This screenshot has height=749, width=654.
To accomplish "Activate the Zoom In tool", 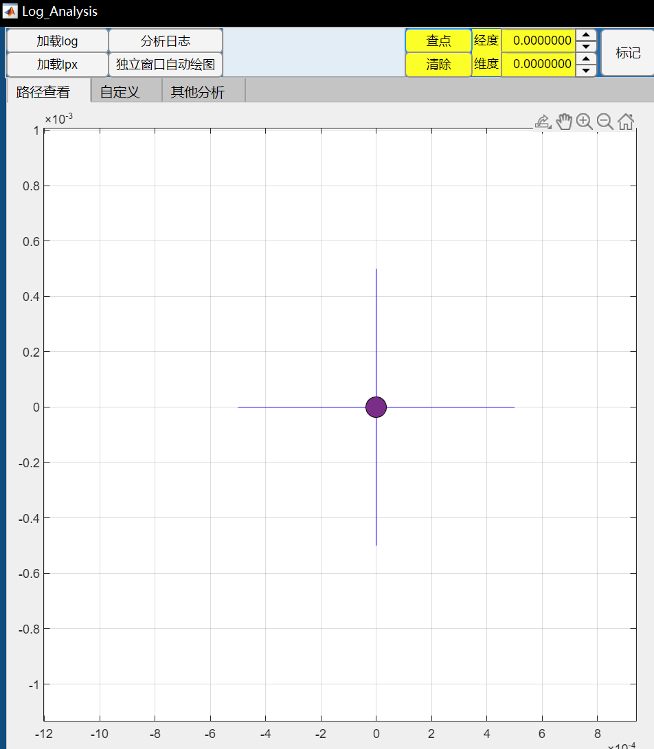I will (585, 122).
